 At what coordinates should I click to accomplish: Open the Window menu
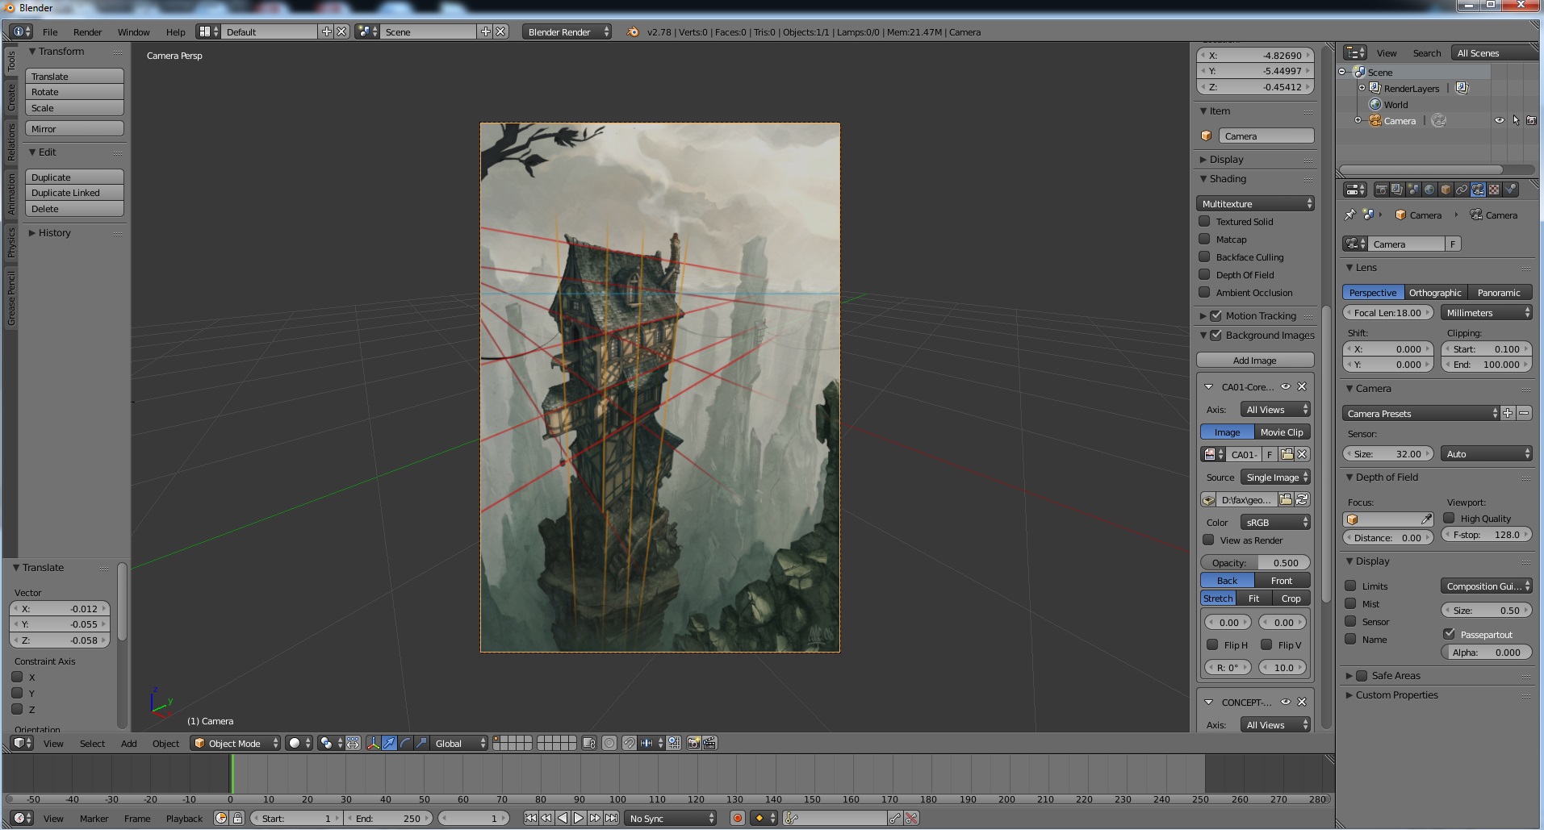tap(133, 31)
